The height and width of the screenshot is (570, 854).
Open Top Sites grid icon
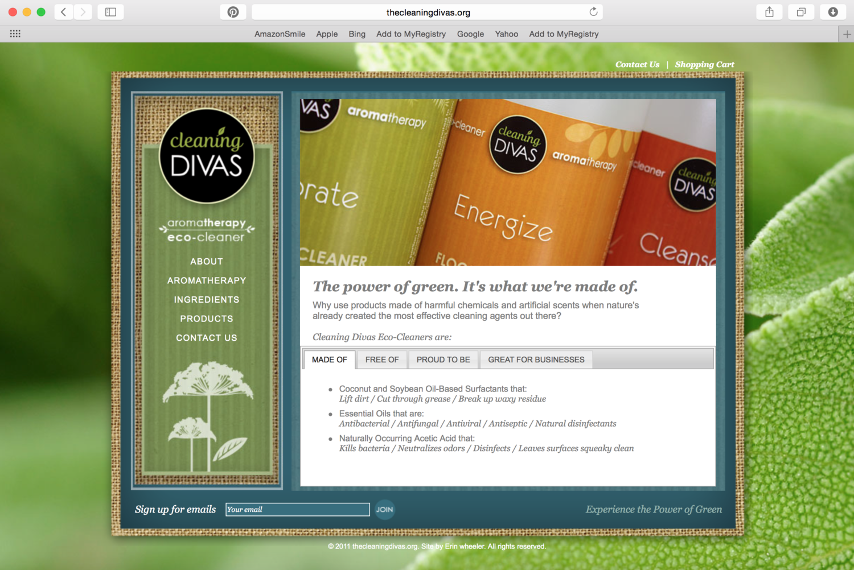tap(15, 34)
